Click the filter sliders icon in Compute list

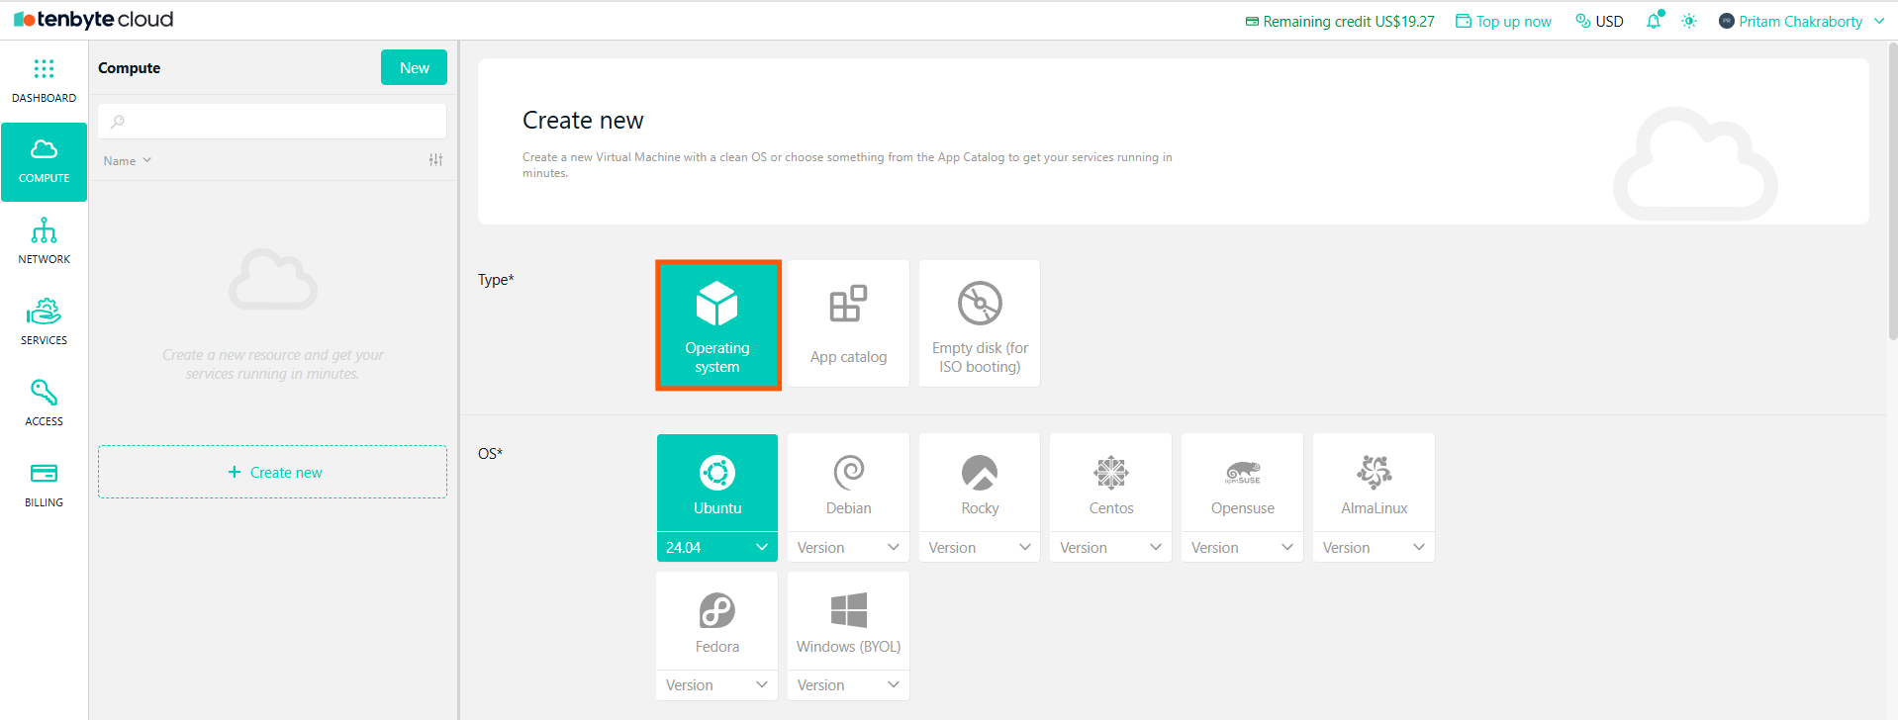click(x=435, y=160)
